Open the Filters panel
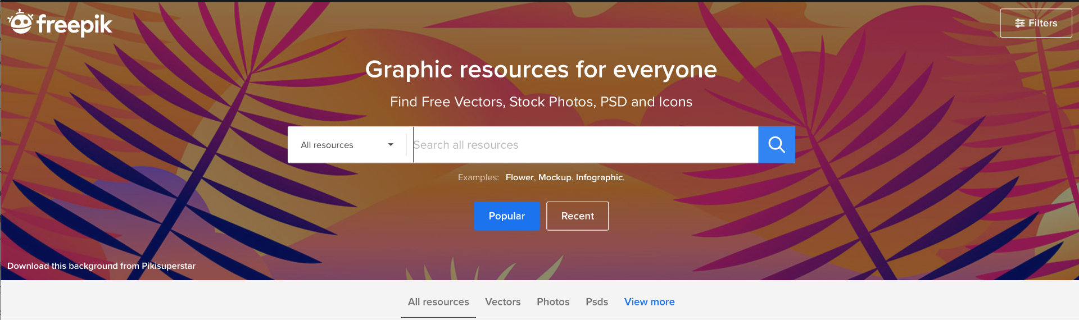The width and height of the screenshot is (1079, 320). pos(1036,23)
